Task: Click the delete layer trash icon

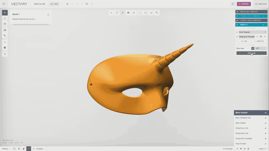Action: coord(248,149)
